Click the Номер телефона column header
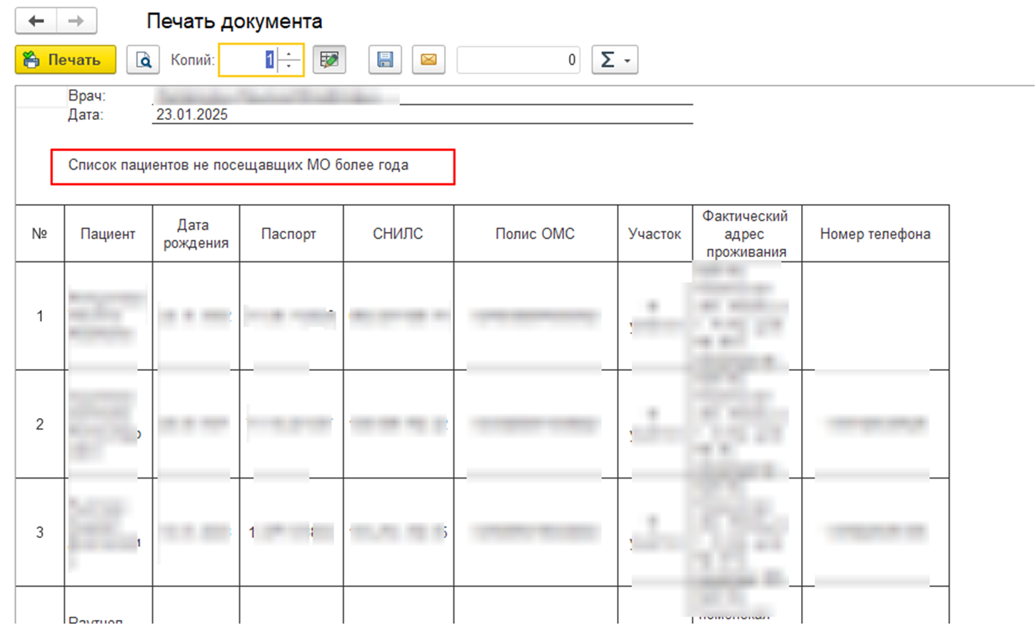The image size is (1036, 625). pos(875,234)
